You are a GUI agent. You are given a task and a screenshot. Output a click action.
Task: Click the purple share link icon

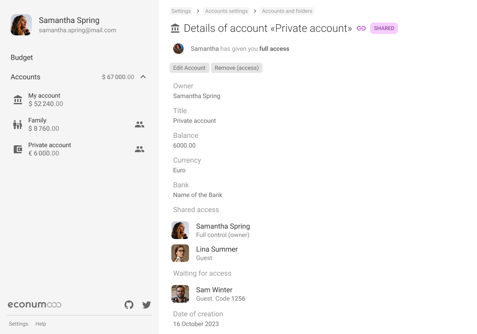pyautogui.click(x=361, y=28)
